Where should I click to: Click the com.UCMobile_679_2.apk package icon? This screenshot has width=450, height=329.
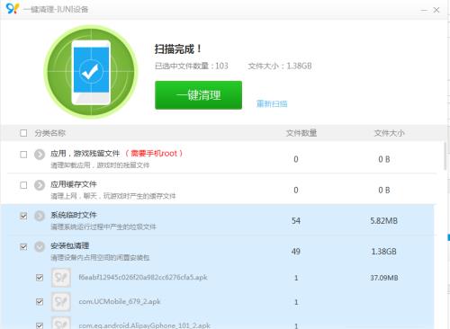[61, 302]
